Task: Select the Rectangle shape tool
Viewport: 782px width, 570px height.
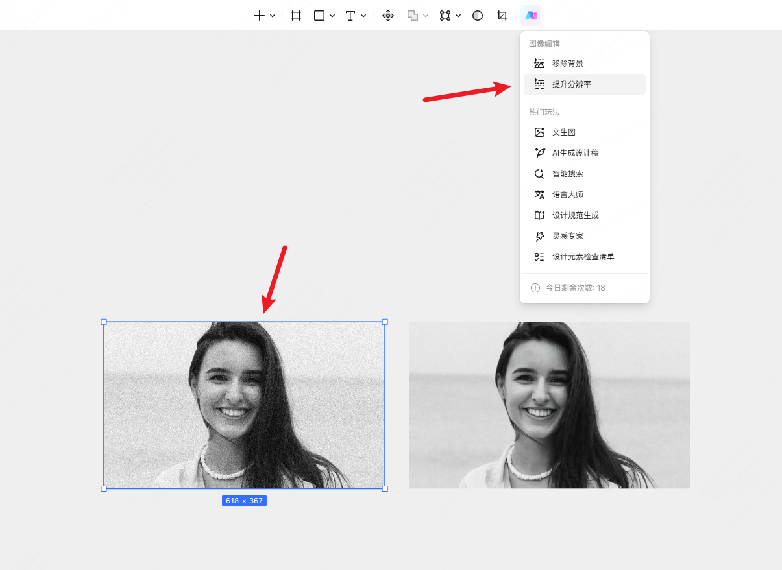Action: coord(319,16)
